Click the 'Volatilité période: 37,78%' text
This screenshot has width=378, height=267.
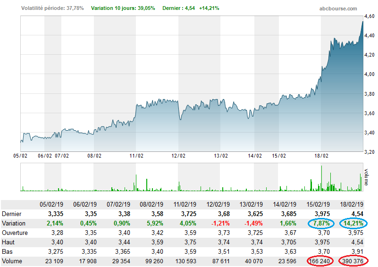pyautogui.click(x=52, y=8)
